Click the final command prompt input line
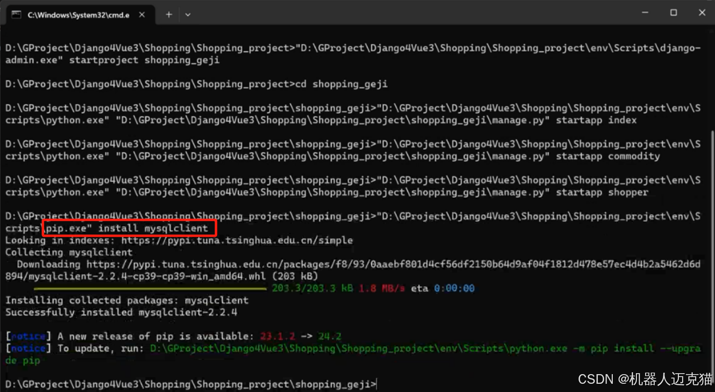The image size is (715, 392). coord(191,384)
